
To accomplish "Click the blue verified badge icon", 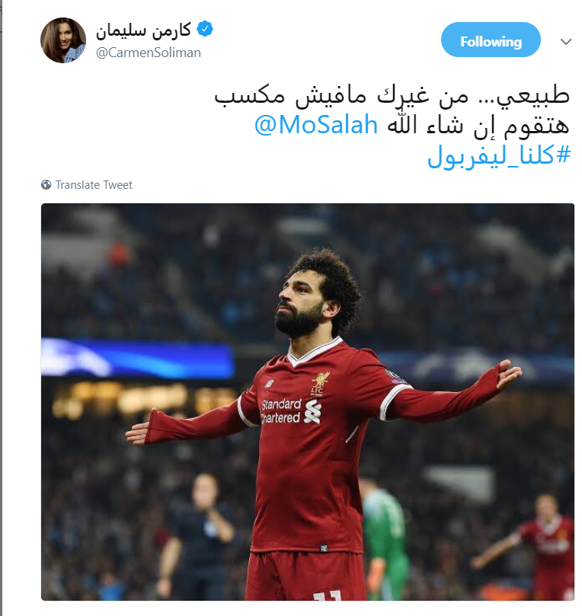I will [x=205, y=29].
